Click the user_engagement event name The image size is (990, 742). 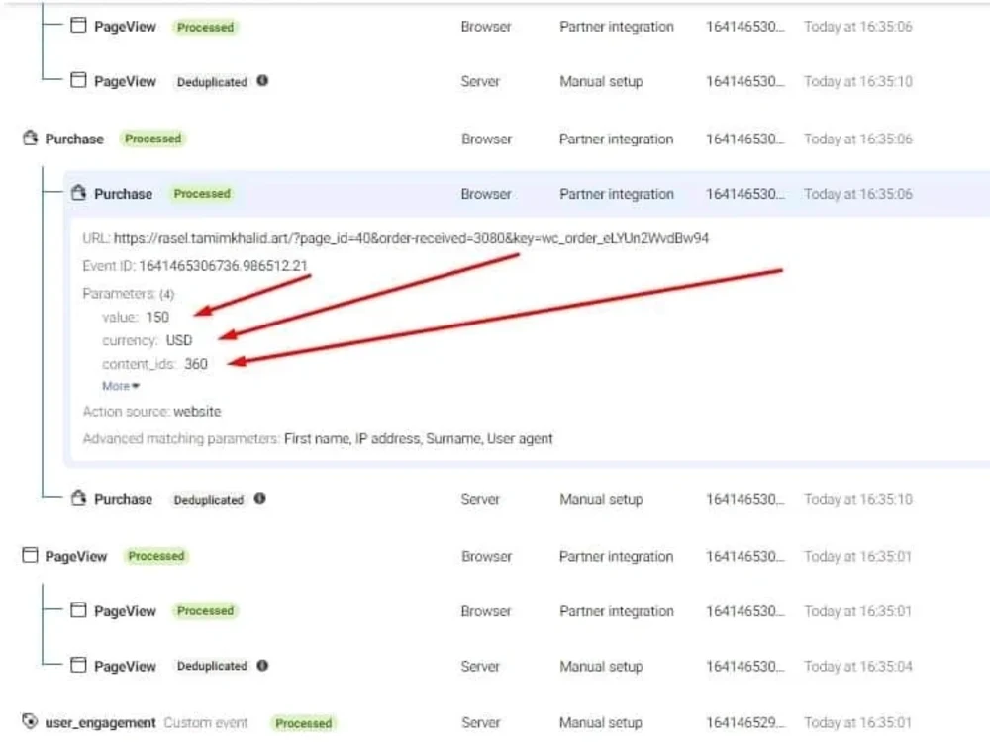pos(100,722)
